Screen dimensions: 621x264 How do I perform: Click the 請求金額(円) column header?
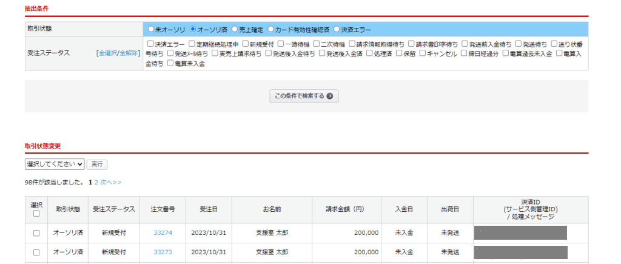(x=346, y=210)
